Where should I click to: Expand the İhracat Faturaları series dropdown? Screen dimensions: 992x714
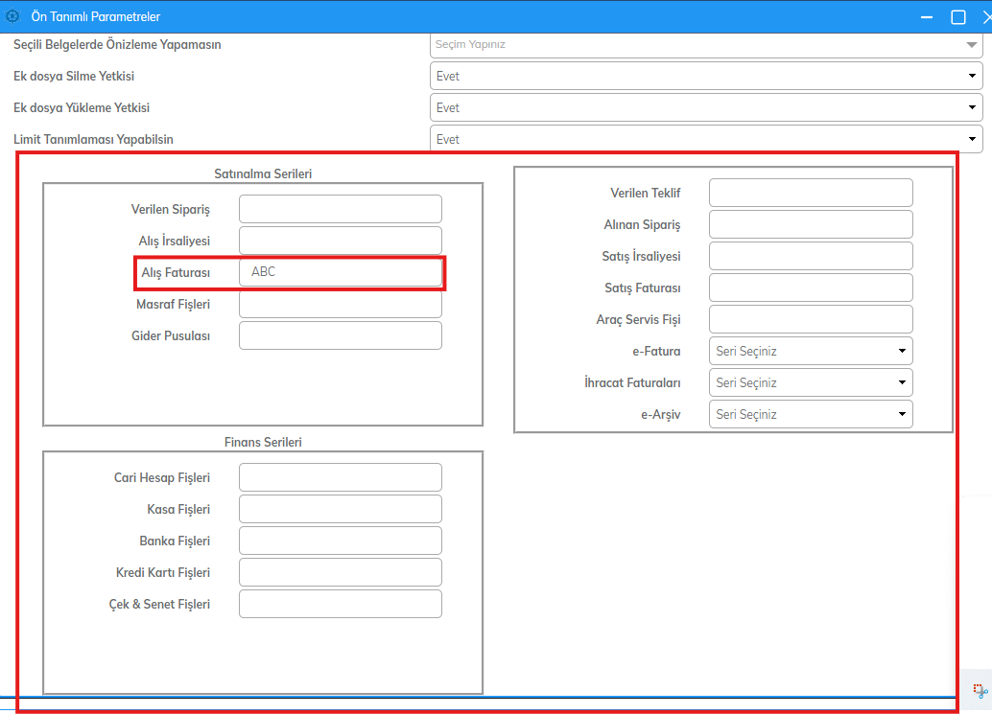(x=811, y=382)
